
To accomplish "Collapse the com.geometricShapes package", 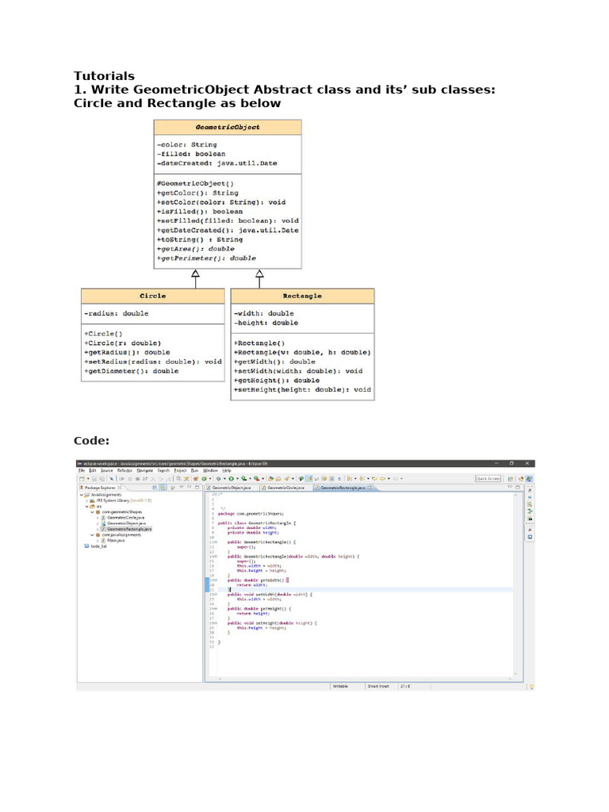I will click(x=92, y=512).
